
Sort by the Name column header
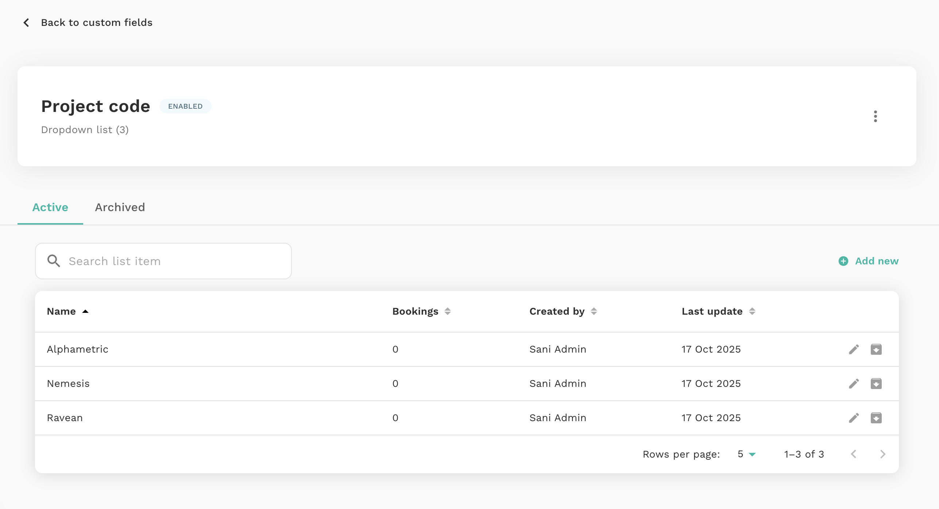pos(61,311)
